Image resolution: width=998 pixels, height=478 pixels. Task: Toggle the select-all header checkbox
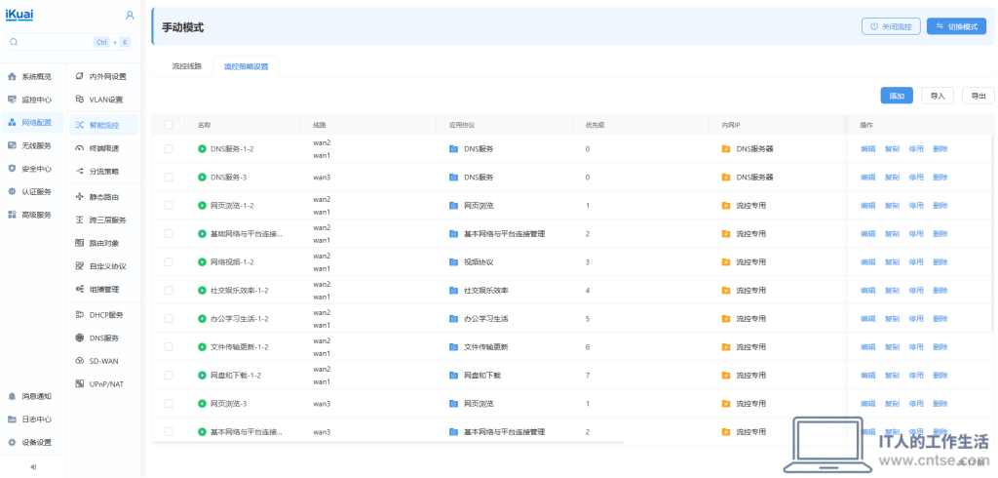(x=169, y=125)
